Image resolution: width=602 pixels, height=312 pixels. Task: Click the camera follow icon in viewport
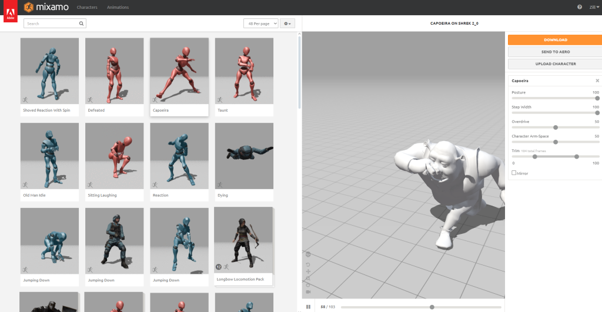coord(308,292)
